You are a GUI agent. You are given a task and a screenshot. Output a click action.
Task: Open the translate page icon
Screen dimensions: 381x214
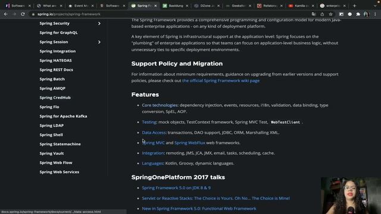[x=314, y=14]
